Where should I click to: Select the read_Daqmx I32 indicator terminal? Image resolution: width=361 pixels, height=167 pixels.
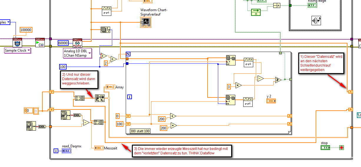click(x=66, y=151)
